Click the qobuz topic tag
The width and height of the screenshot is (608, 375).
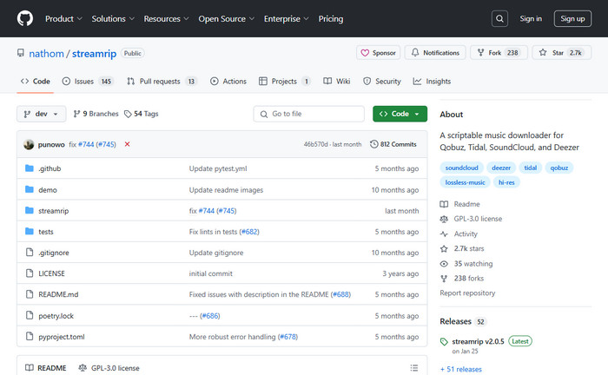pos(558,168)
